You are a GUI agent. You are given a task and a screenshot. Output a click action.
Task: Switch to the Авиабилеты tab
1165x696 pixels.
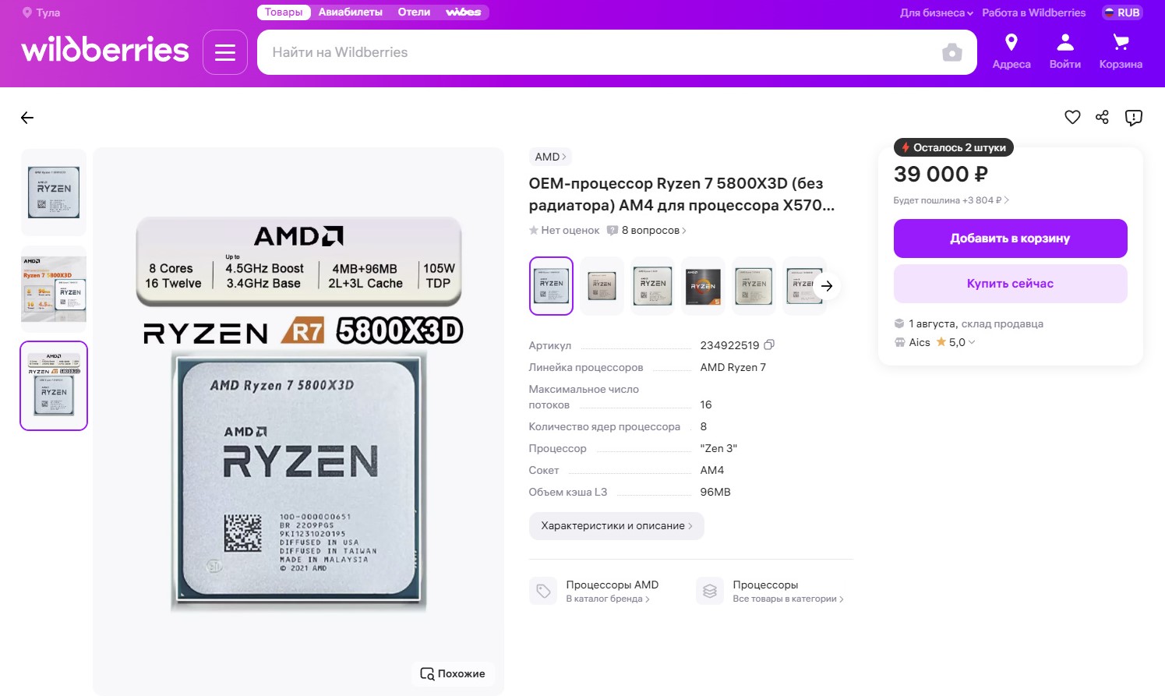[x=350, y=12]
